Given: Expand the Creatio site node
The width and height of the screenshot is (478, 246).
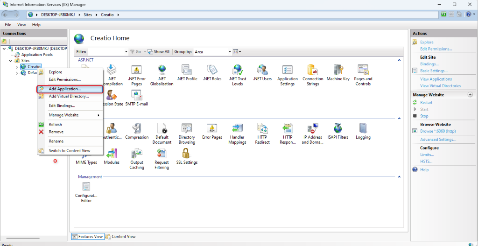Looking at the screenshot, I should pyautogui.click(x=17, y=67).
